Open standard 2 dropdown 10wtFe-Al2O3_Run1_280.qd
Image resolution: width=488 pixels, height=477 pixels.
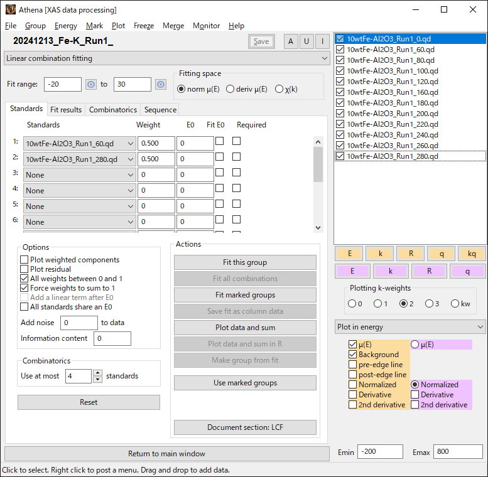coord(80,159)
